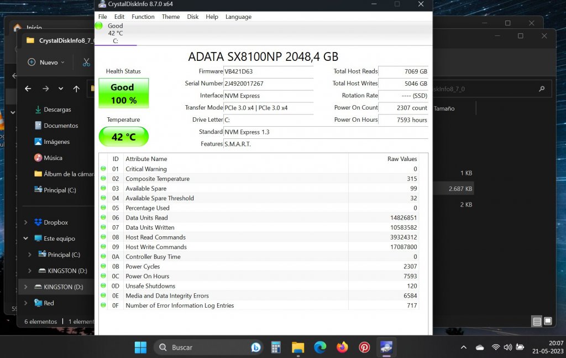566x358 pixels.
Task: Click the Total Host Writes value 5046 GB
Action: click(x=403, y=84)
